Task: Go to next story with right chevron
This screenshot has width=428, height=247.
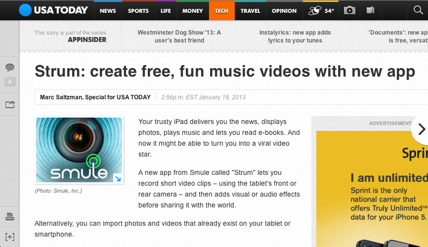Action: (x=421, y=129)
